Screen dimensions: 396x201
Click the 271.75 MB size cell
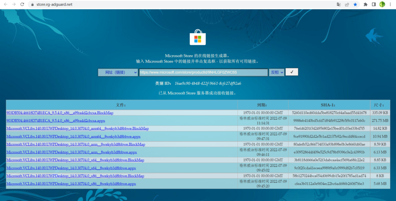tap(380, 121)
